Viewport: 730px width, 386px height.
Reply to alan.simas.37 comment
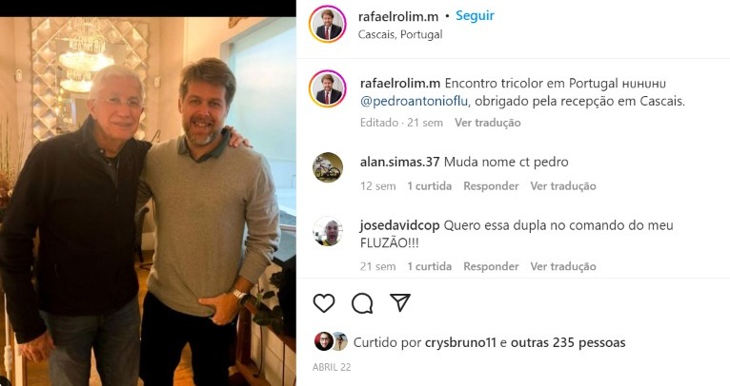(491, 186)
